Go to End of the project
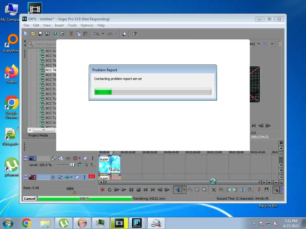The width and height of the screenshot is (306, 229). click(153, 190)
